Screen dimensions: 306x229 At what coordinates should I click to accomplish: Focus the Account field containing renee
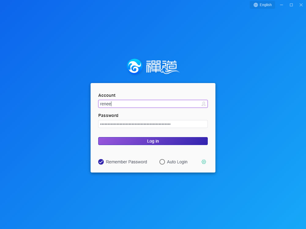pos(150,104)
